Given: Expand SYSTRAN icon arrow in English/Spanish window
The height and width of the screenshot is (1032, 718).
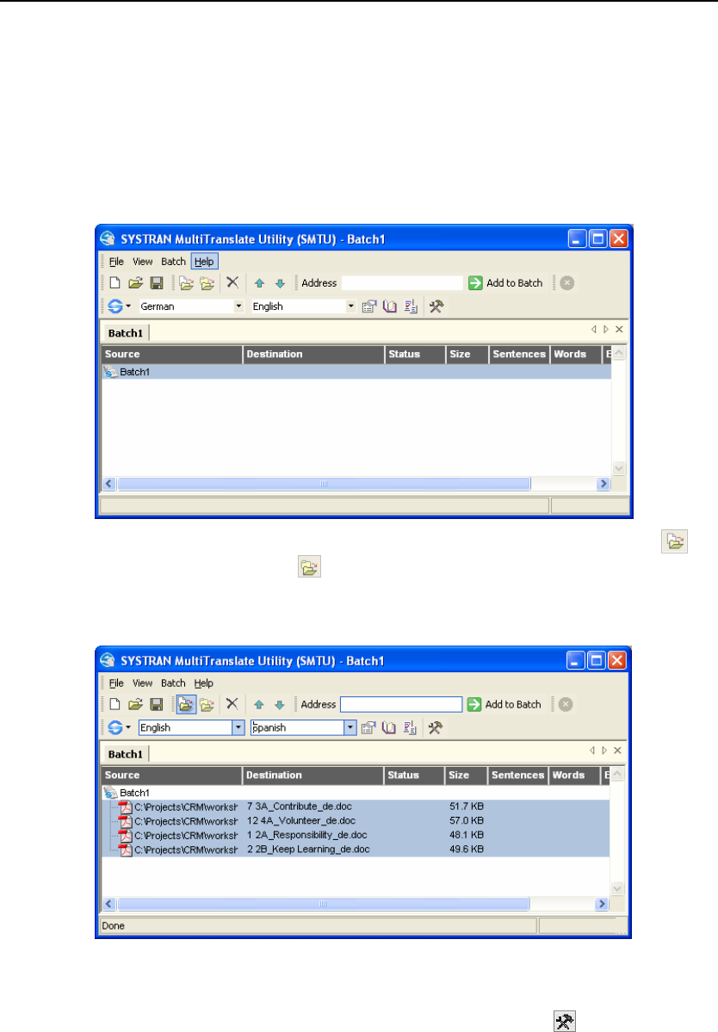Looking at the screenshot, I should coord(128,727).
